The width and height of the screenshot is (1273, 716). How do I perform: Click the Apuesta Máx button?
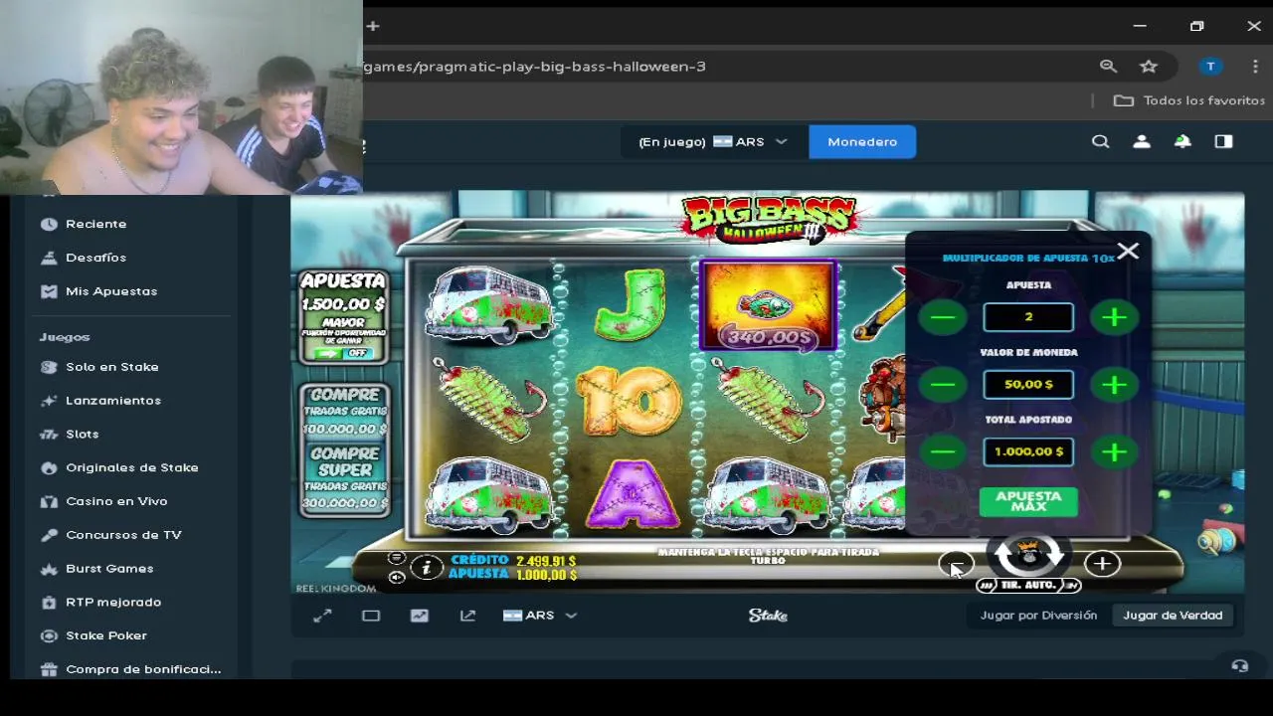pos(1028,501)
